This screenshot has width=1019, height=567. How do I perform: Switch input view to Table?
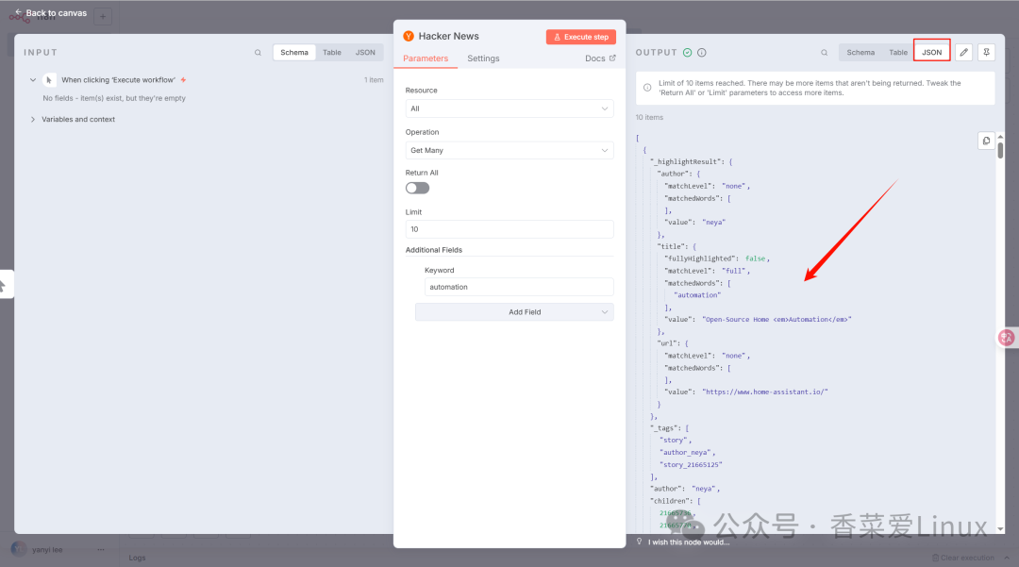[332, 53]
